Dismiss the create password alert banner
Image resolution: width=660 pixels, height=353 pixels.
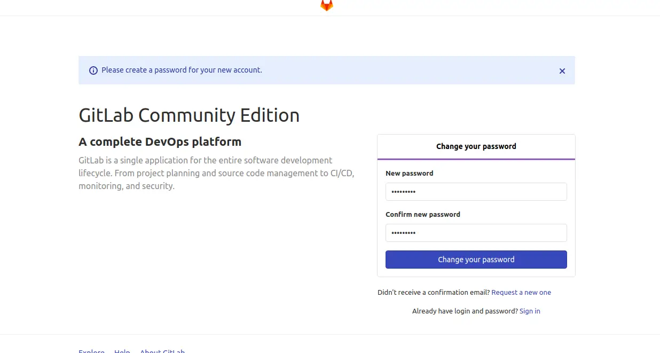[x=562, y=71]
